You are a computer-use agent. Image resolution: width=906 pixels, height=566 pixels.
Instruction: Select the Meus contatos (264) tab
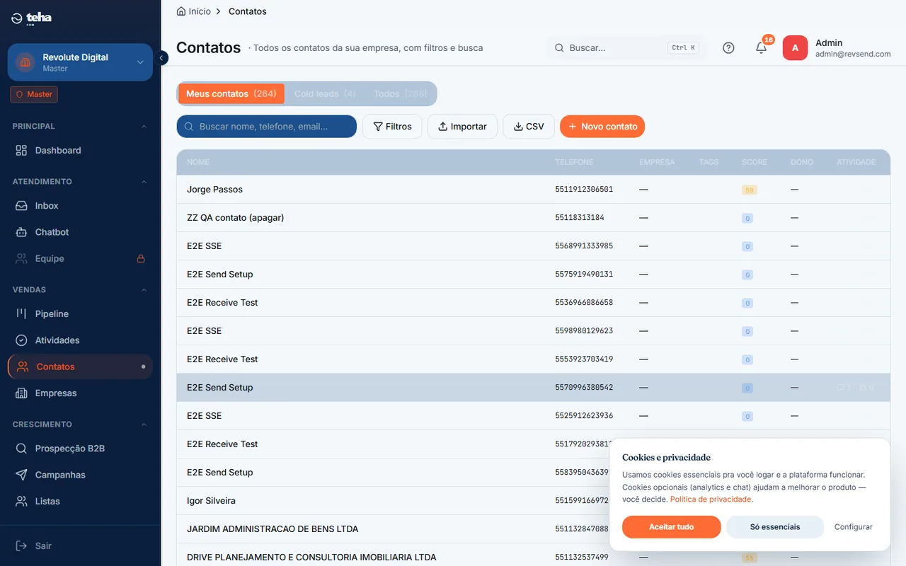[231, 93]
